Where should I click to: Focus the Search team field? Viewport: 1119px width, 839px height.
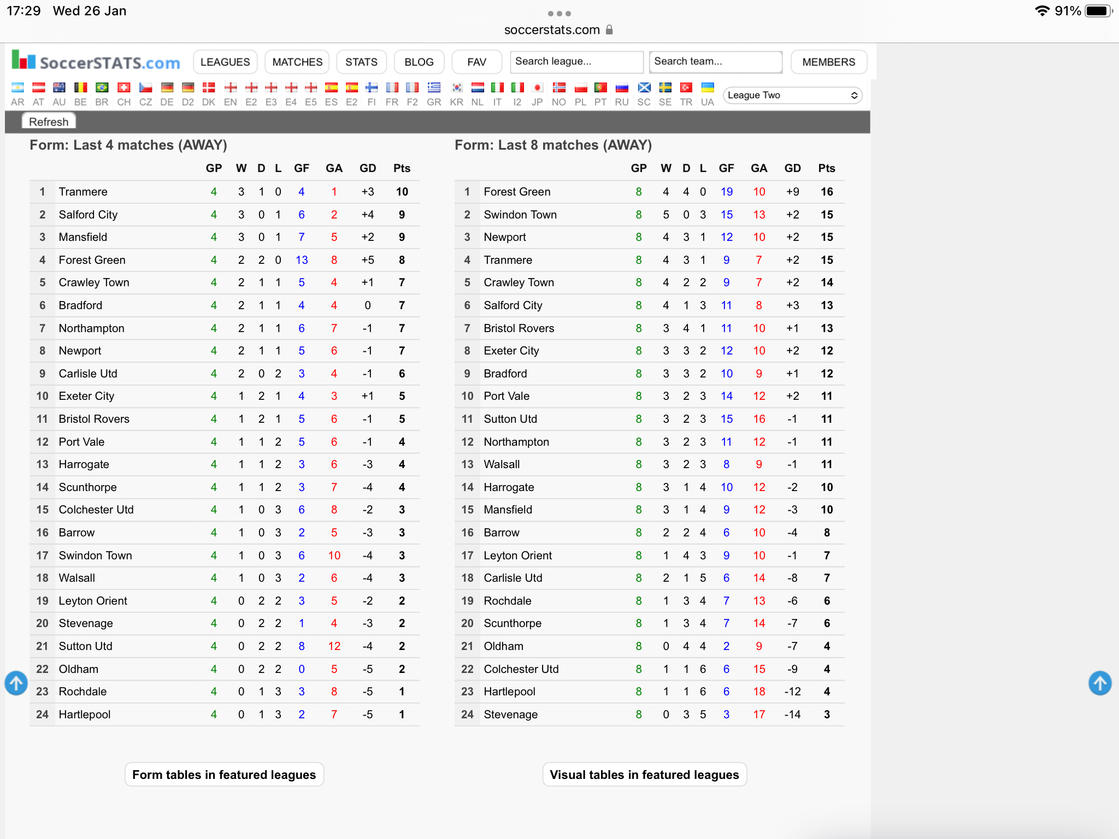pos(716,62)
